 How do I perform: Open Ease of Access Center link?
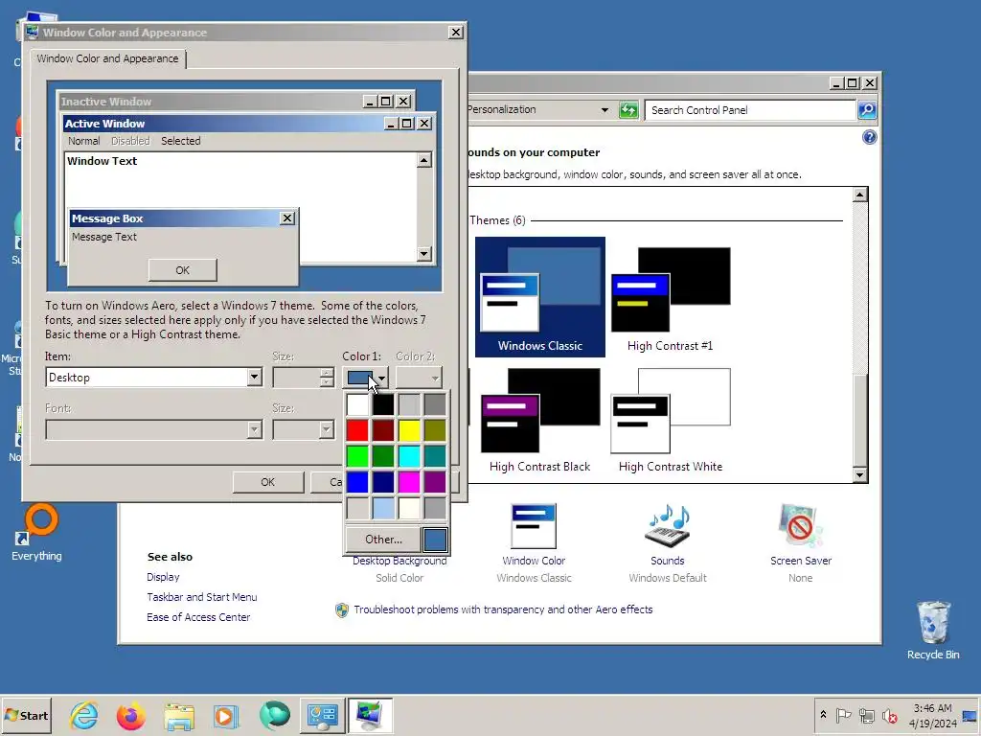(198, 617)
